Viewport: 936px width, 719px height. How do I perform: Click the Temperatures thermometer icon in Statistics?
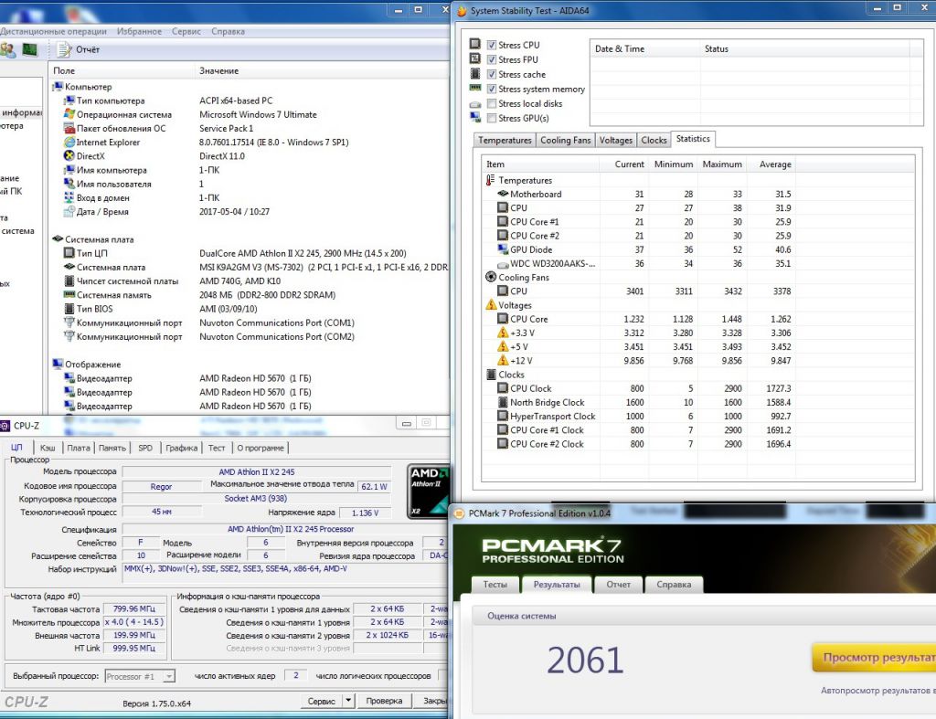pyautogui.click(x=490, y=180)
